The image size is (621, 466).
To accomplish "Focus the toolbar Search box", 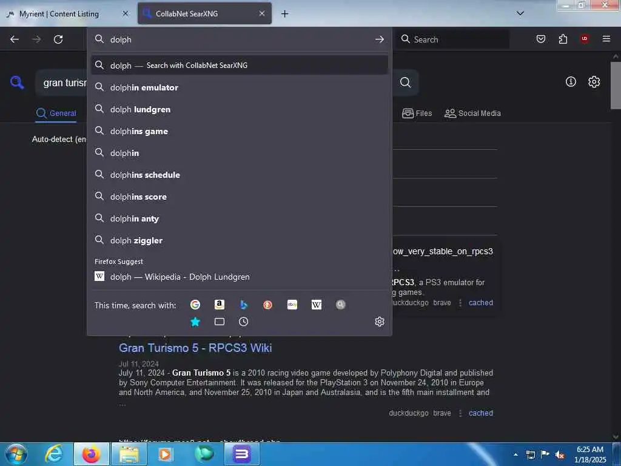I will (x=452, y=39).
